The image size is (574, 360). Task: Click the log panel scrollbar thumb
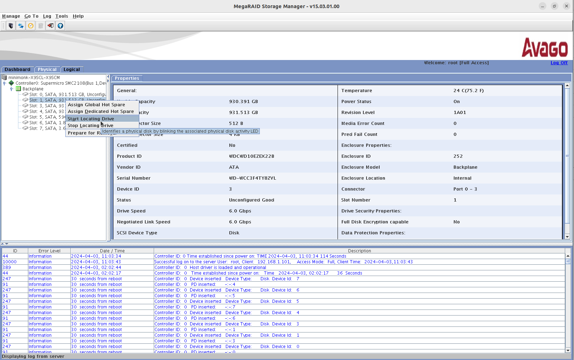coord(568,262)
